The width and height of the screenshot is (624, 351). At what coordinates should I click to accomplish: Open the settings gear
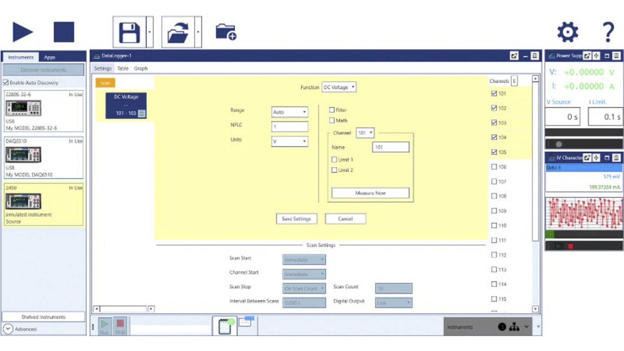click(x=568, y=32)
